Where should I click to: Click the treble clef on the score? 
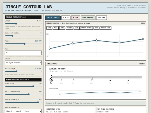[x=51, y=79]
